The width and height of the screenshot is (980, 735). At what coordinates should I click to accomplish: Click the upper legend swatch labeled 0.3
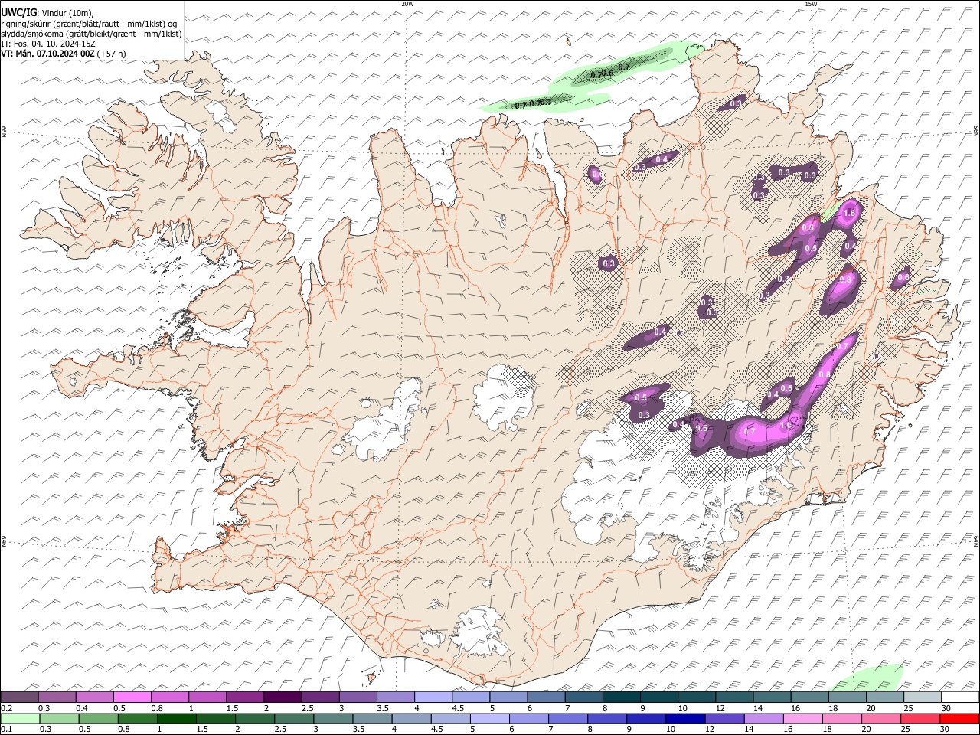point(57,697)
